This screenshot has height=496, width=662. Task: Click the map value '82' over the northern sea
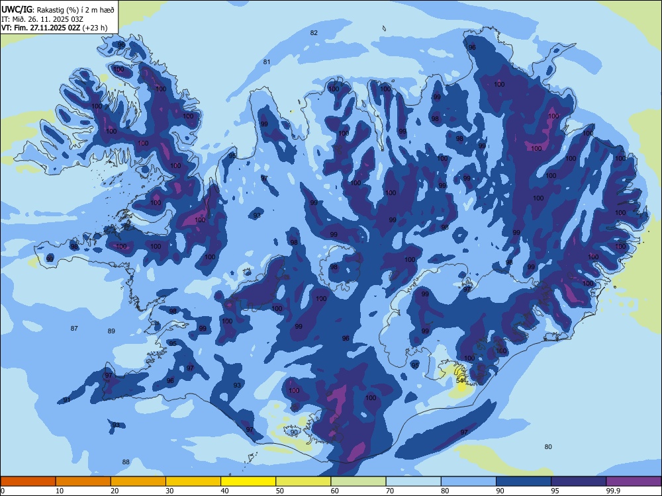coord(314,33)
